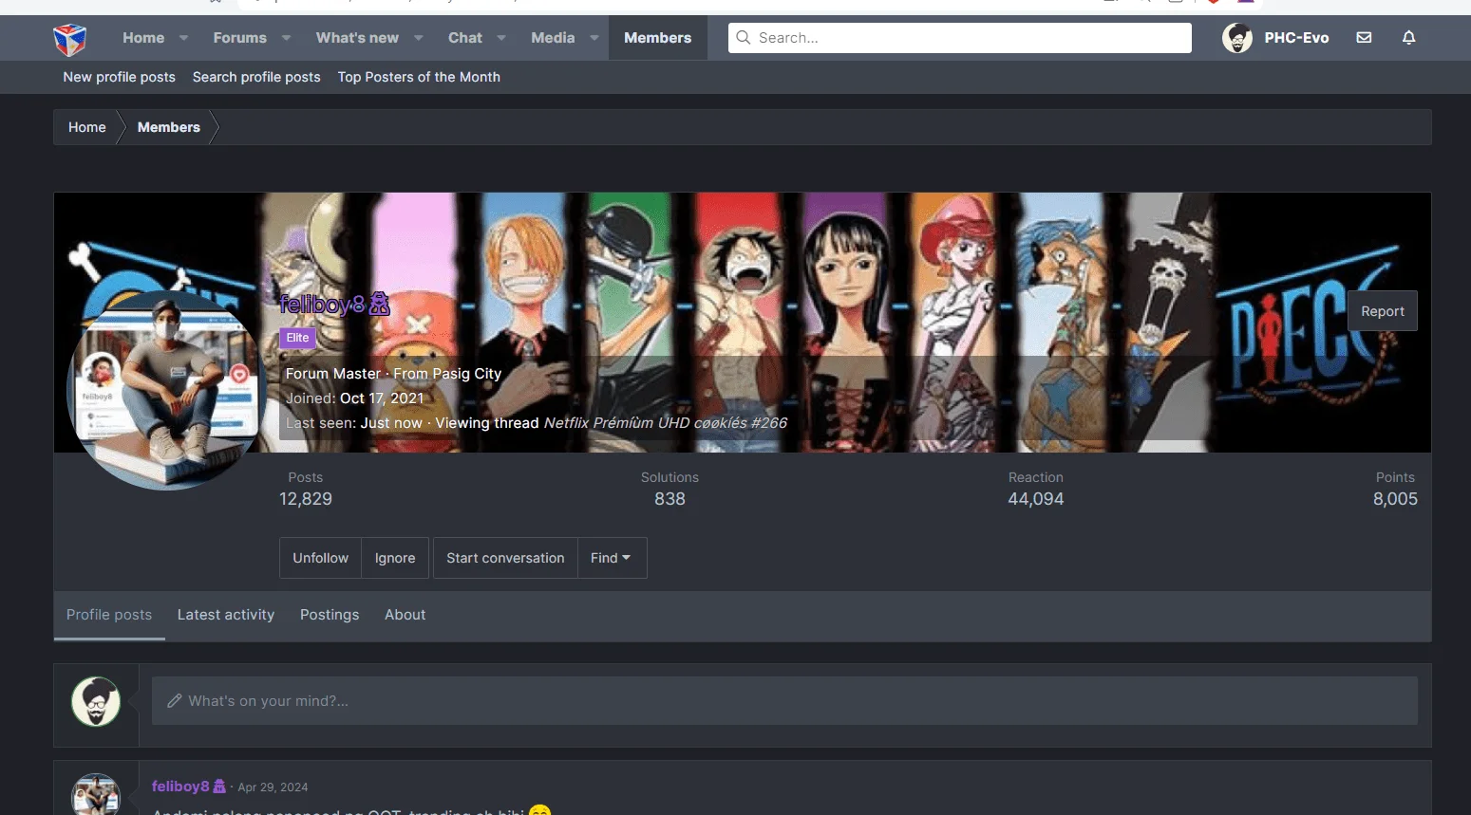This screenshot has height=815, width=1471.
Task: Click Start conversation button
Action: click(x=505, y=558)
